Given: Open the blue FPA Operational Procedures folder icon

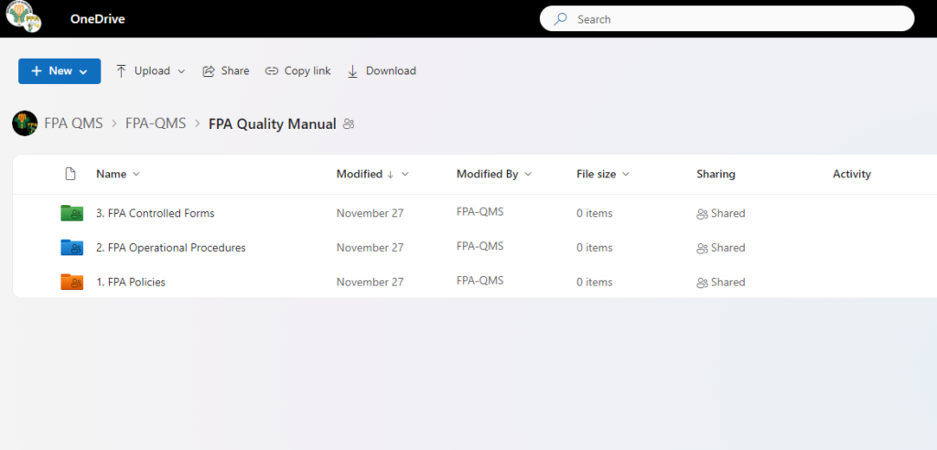Looking at the screenshot, I should [71, 248].
